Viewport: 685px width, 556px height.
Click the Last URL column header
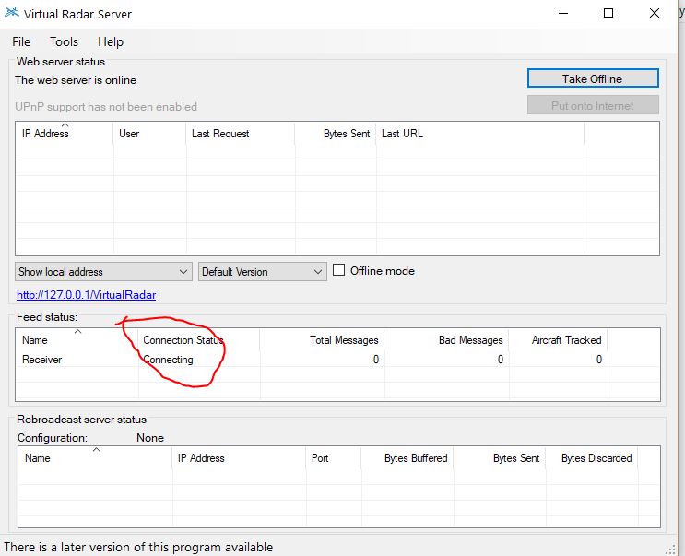tap(480, 134)
